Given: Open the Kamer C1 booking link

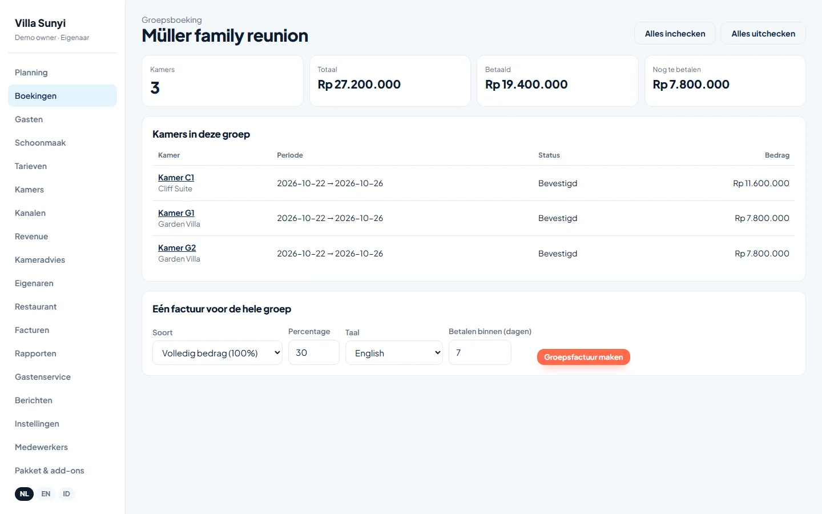Looking at the screenshot, I should coord(176,178).
